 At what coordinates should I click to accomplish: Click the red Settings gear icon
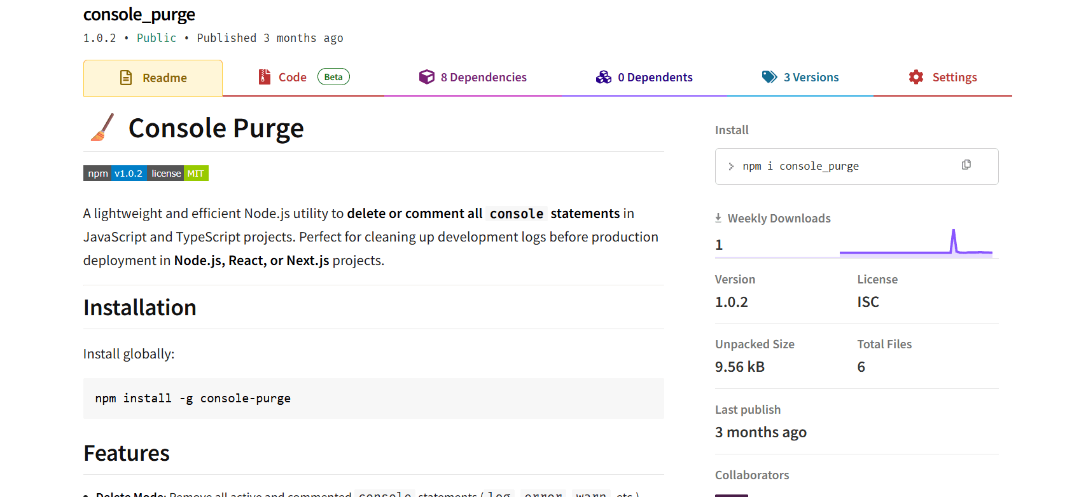pos(915,77)
